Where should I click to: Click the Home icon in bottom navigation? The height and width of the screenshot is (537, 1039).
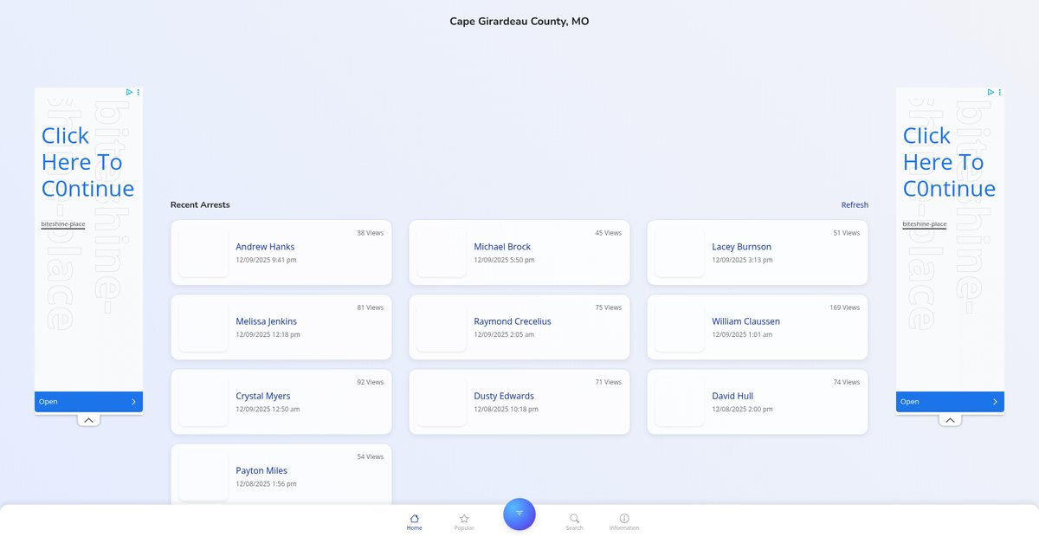pos(414,518)
